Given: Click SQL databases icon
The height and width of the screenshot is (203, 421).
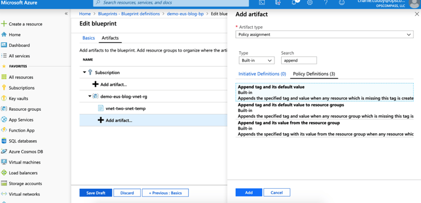Looking at the screenshot, I should tap(4, 141).
